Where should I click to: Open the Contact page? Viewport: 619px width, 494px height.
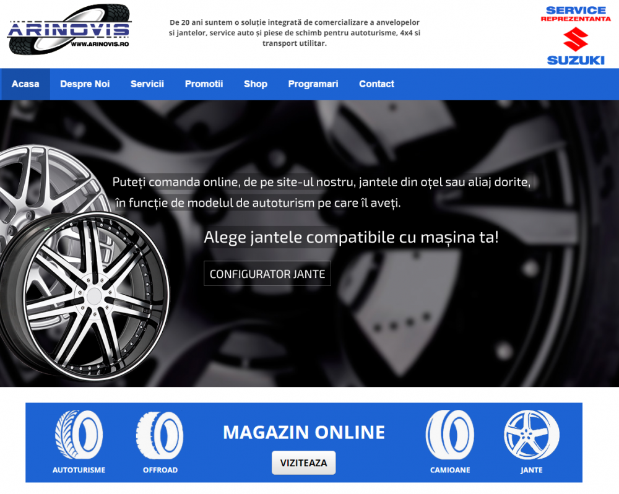coord(376,84)
